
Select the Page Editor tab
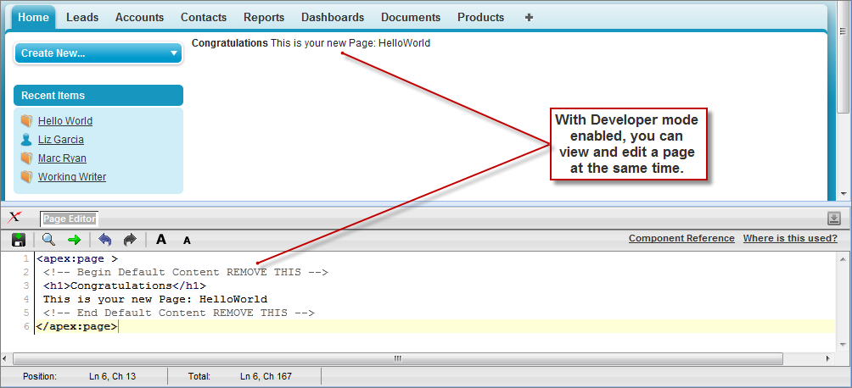coord(70,219)
